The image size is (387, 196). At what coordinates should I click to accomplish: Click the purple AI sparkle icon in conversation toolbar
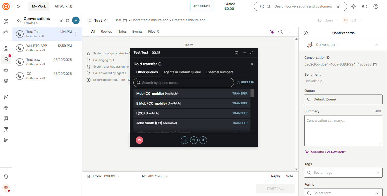point(272,32)
